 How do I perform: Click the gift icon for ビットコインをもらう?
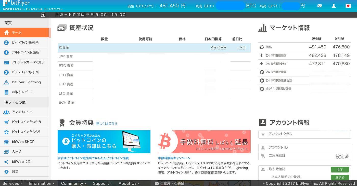click(x=7, y=132)
